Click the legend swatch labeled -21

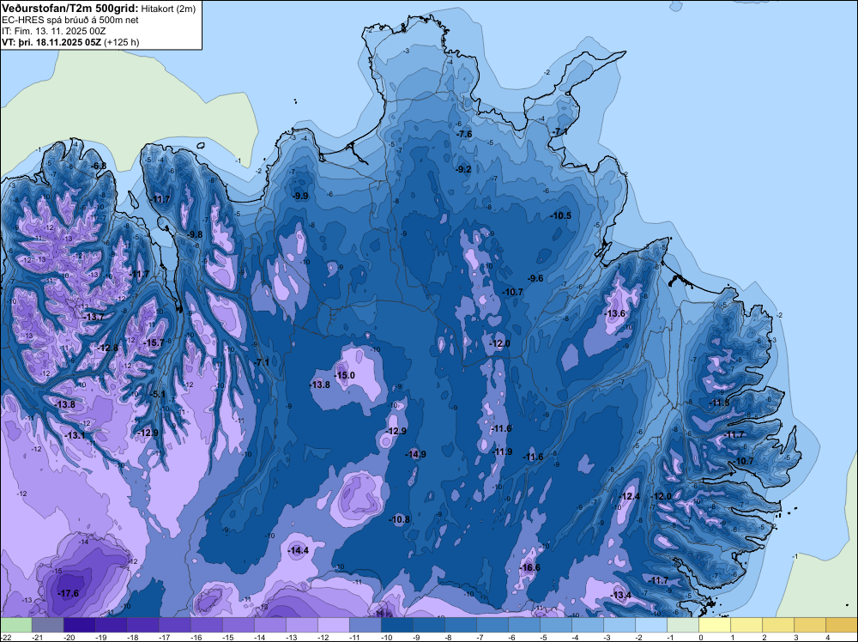[x=47, y=625]
